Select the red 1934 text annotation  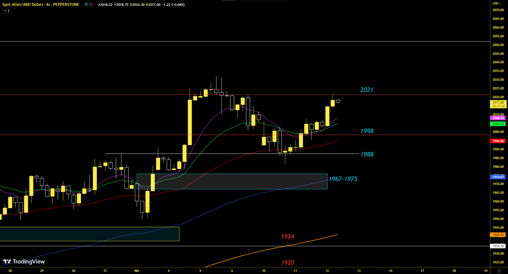288,236
